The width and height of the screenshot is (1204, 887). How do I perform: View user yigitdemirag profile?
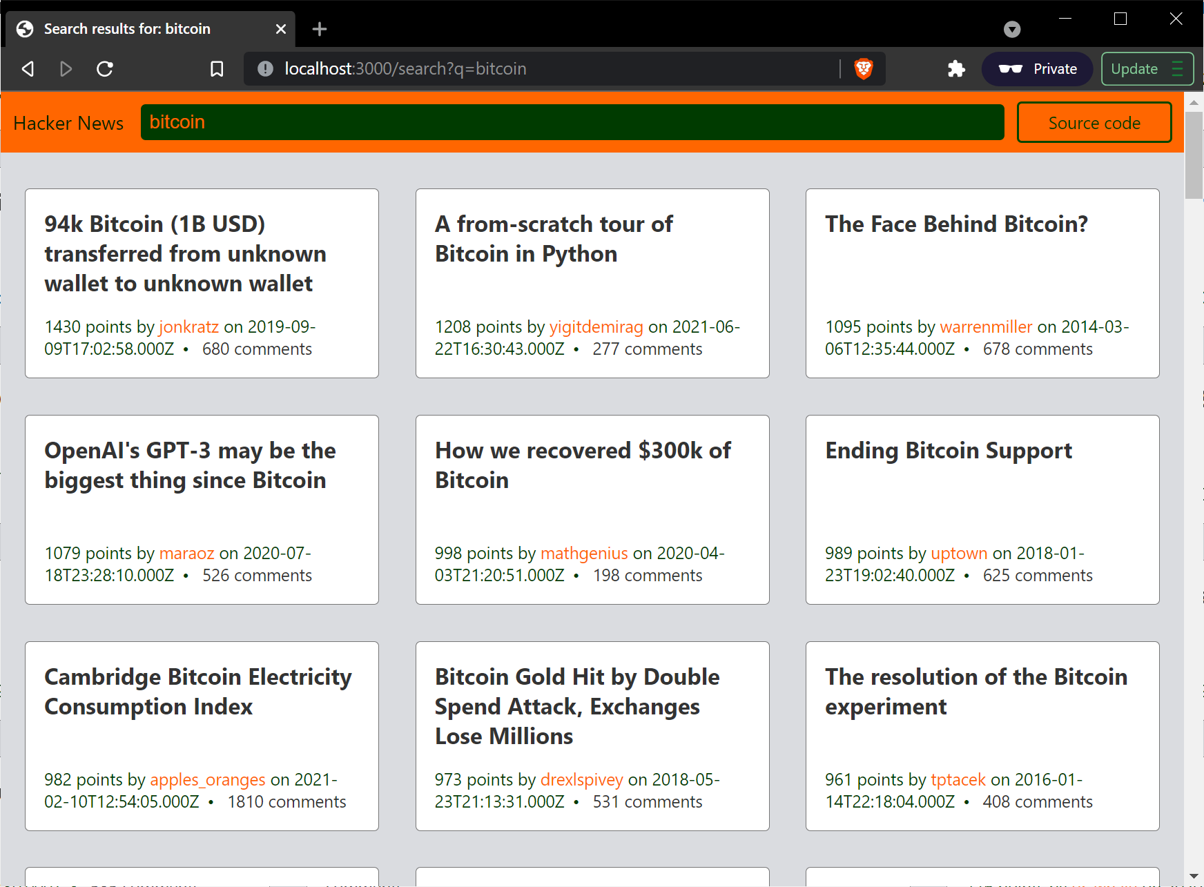pos(596,326)
